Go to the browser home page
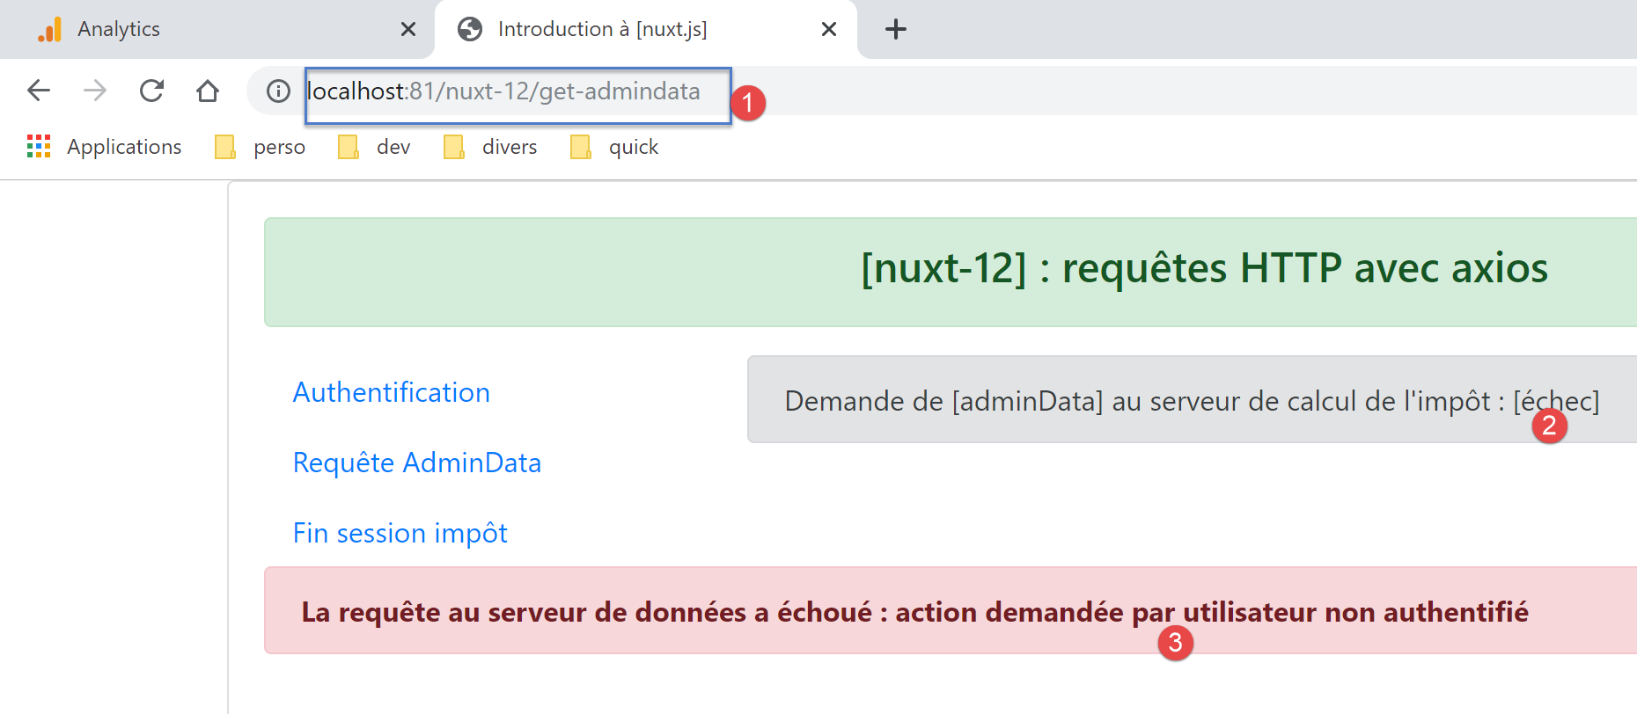 (208, 91)
